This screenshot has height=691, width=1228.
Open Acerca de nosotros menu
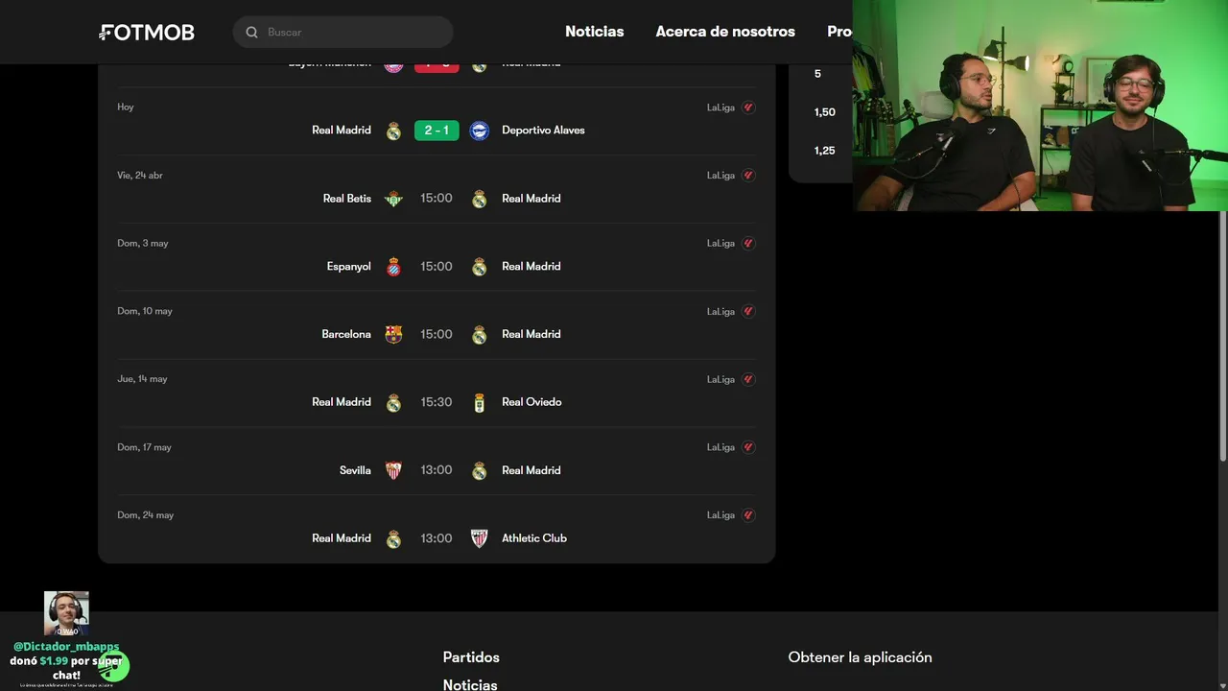(x=725, y=32)
